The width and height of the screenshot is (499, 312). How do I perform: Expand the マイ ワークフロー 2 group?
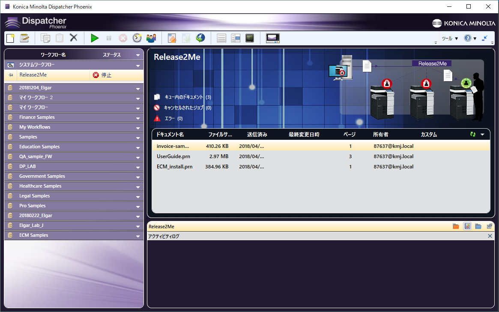[x=138, y=98]
